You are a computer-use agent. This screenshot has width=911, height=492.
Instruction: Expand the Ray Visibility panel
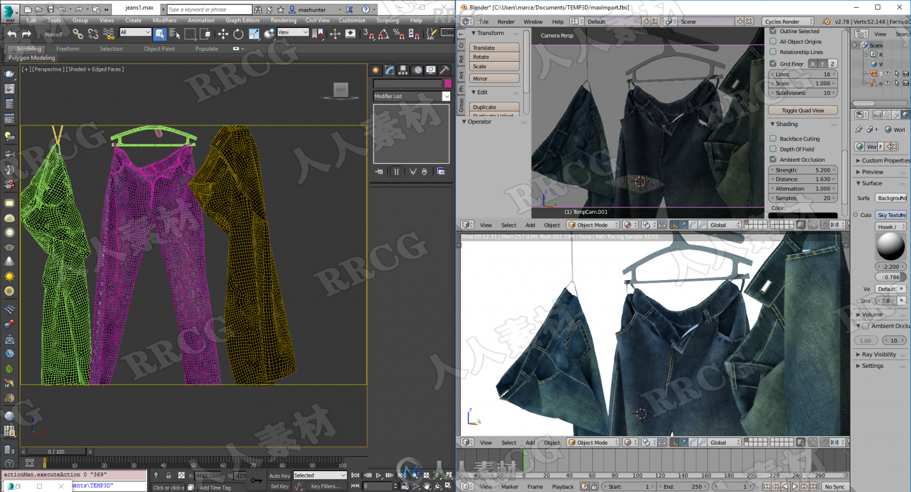tap(876, 355)
